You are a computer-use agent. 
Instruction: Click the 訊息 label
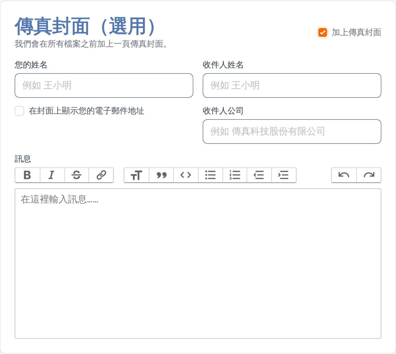point(23,159)
